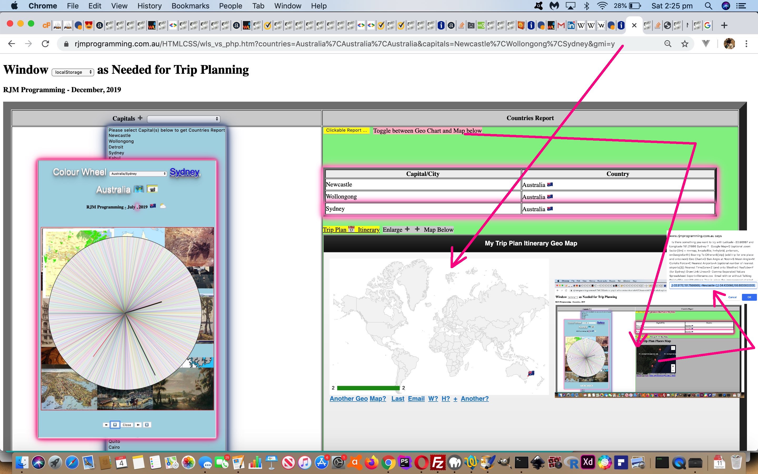Click the flag icon next to Newcastle
This screenshot has width=758, height=474.
(551, 184)
